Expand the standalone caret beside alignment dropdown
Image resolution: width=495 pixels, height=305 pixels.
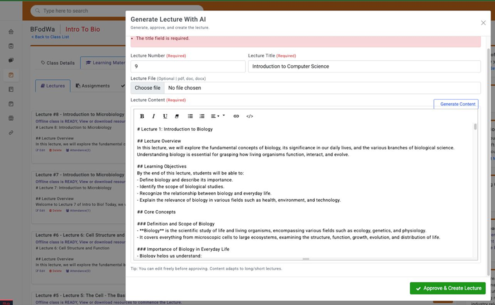(224, 116)
